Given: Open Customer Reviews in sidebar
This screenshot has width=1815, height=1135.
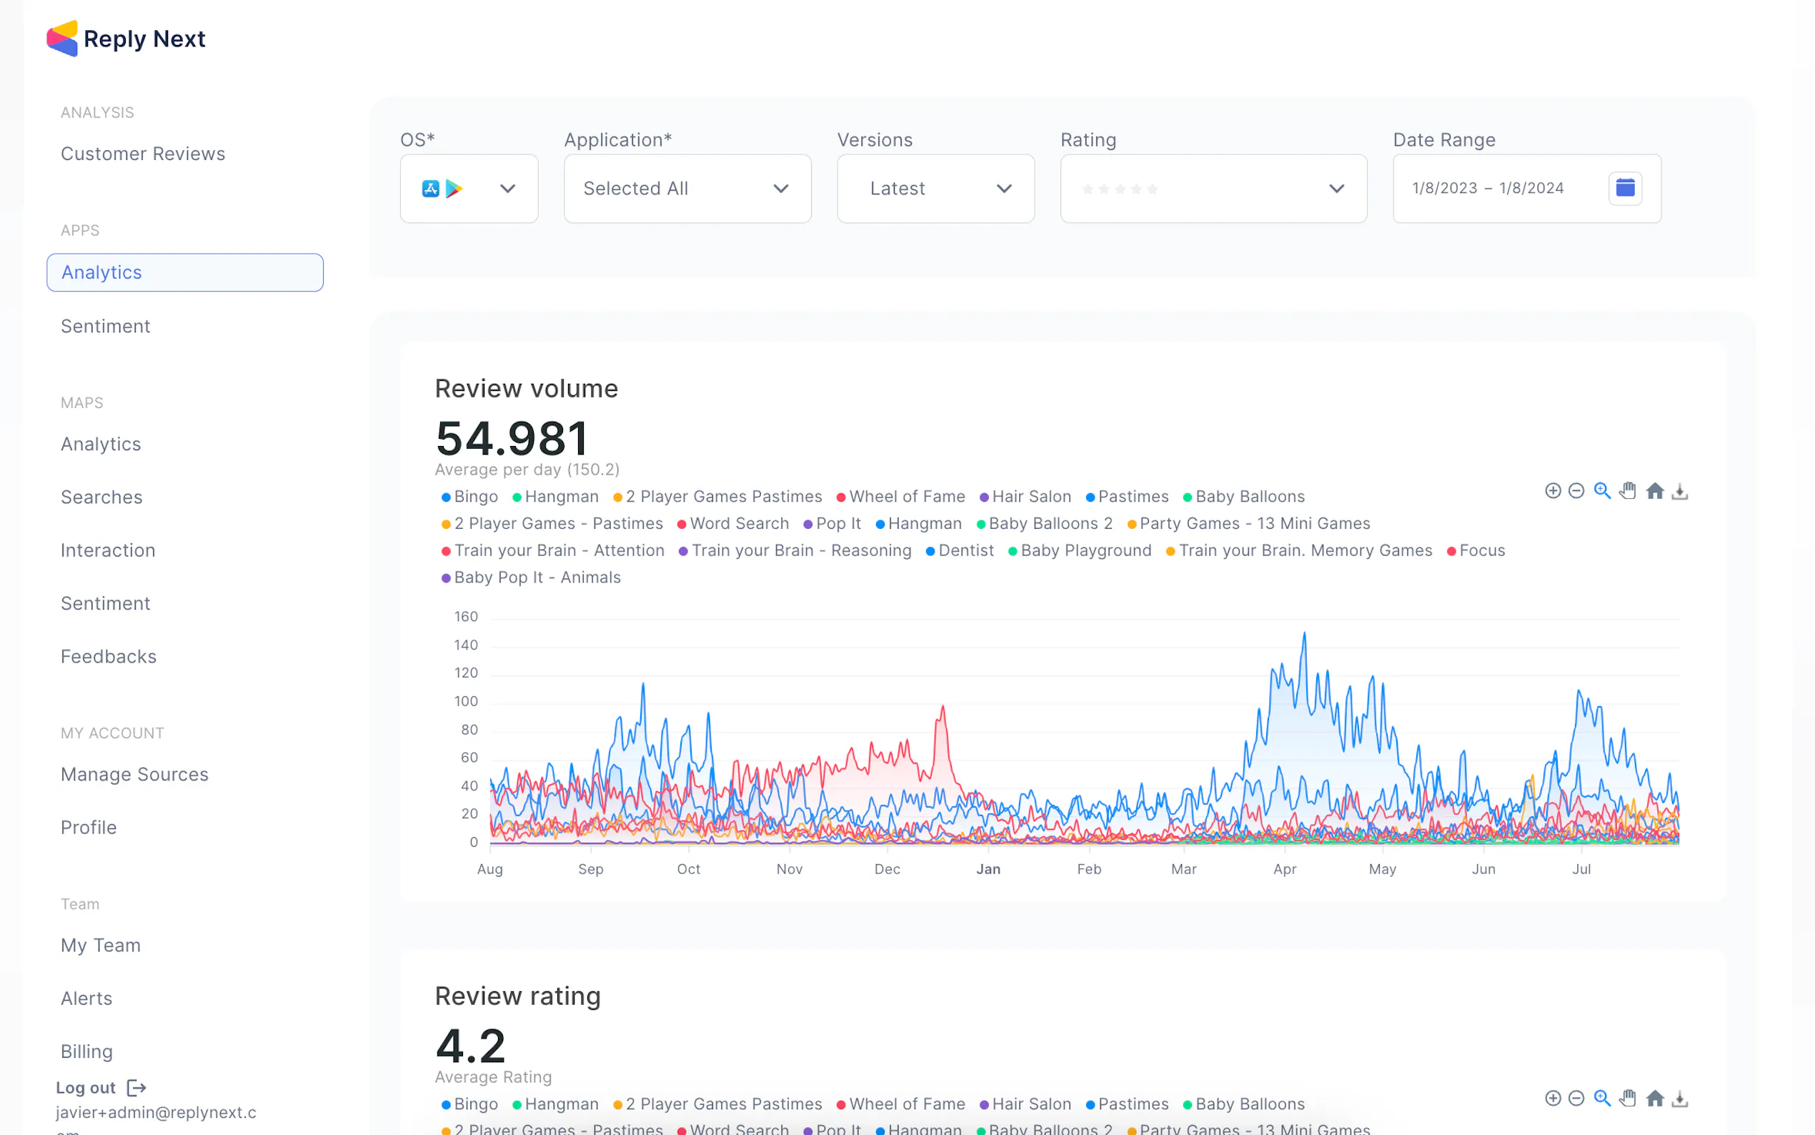Looking at the screenshot, I should coord(143,154).
